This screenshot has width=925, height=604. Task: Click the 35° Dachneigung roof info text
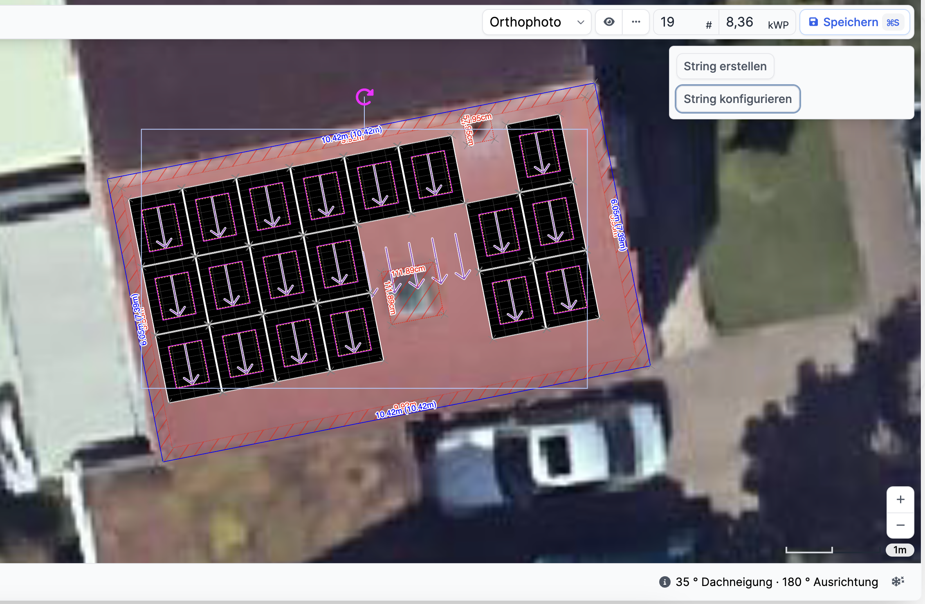point(724,582)
